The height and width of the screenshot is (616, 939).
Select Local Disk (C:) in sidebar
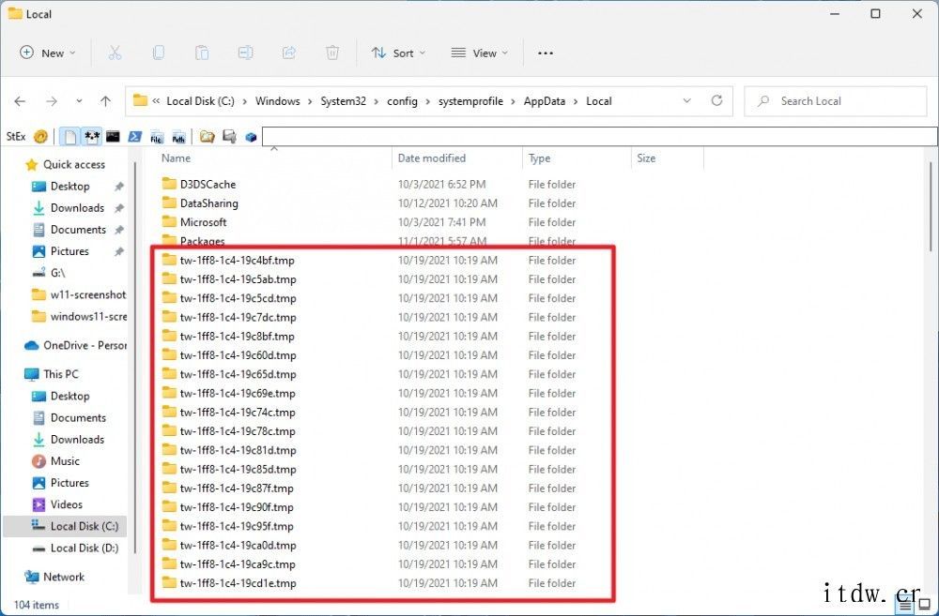click(66, 526)
